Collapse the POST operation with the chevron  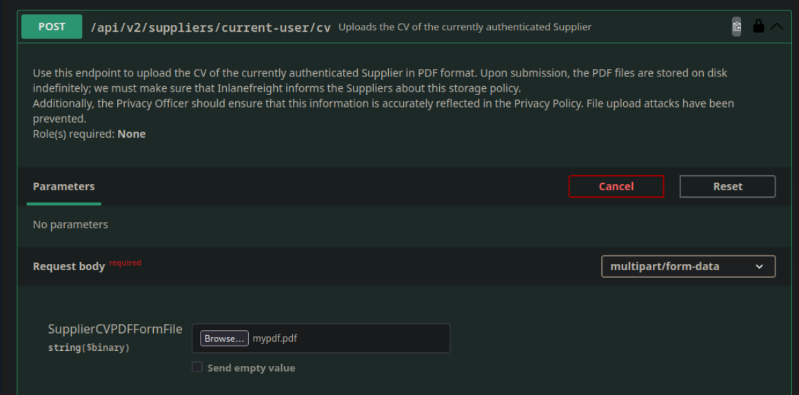tap(777, 27)
